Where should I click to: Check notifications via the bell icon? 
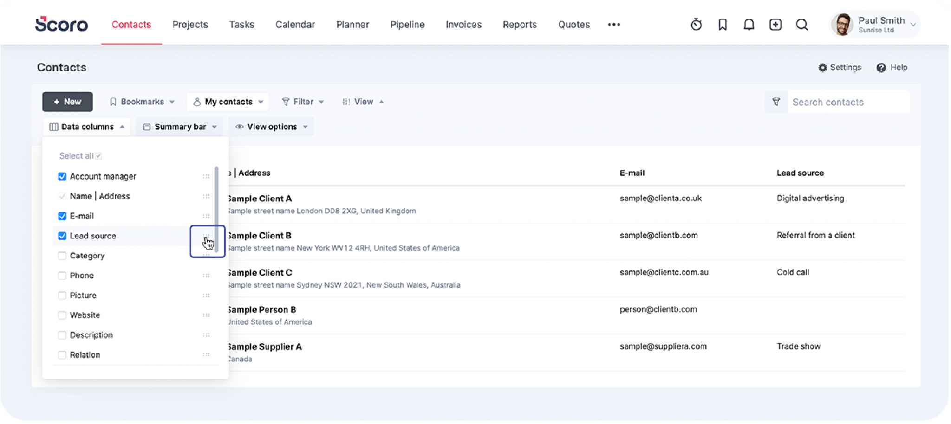click(749, 25)
